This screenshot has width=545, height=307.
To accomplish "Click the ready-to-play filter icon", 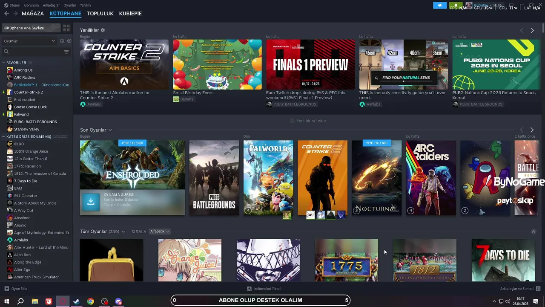I will click(69, 41).
